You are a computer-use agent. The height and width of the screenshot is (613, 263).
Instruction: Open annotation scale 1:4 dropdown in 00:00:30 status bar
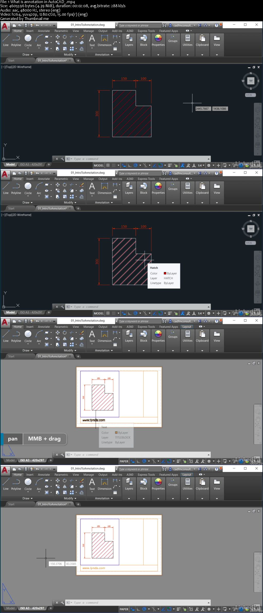tap(201, 165)
